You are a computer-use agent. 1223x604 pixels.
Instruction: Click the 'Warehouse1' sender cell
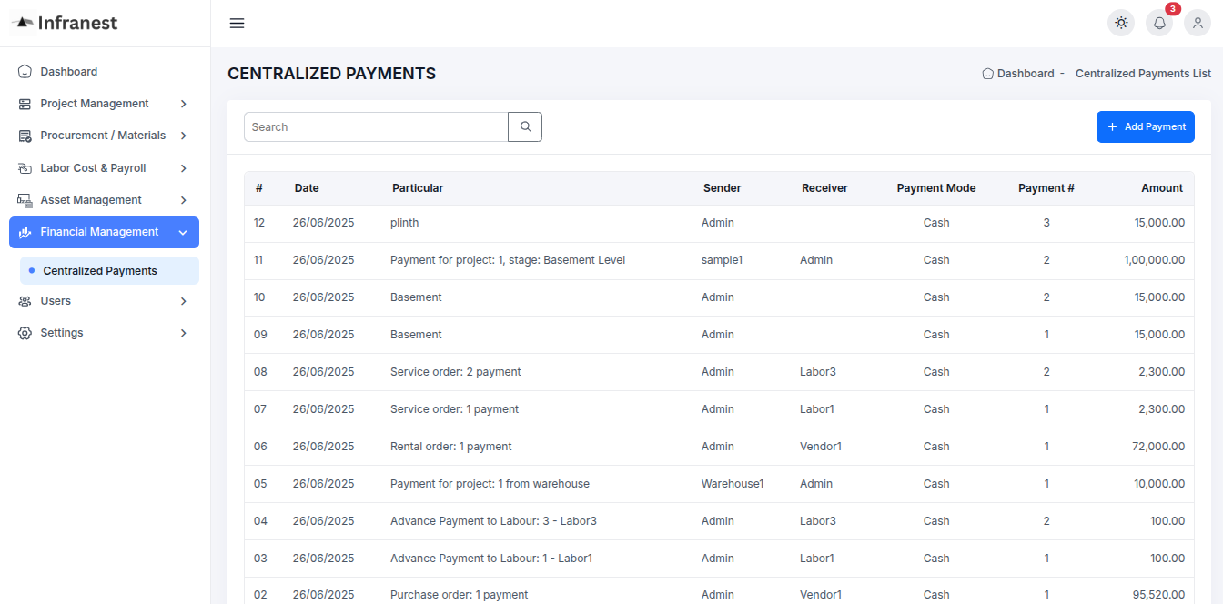click(x=733, y=484)
